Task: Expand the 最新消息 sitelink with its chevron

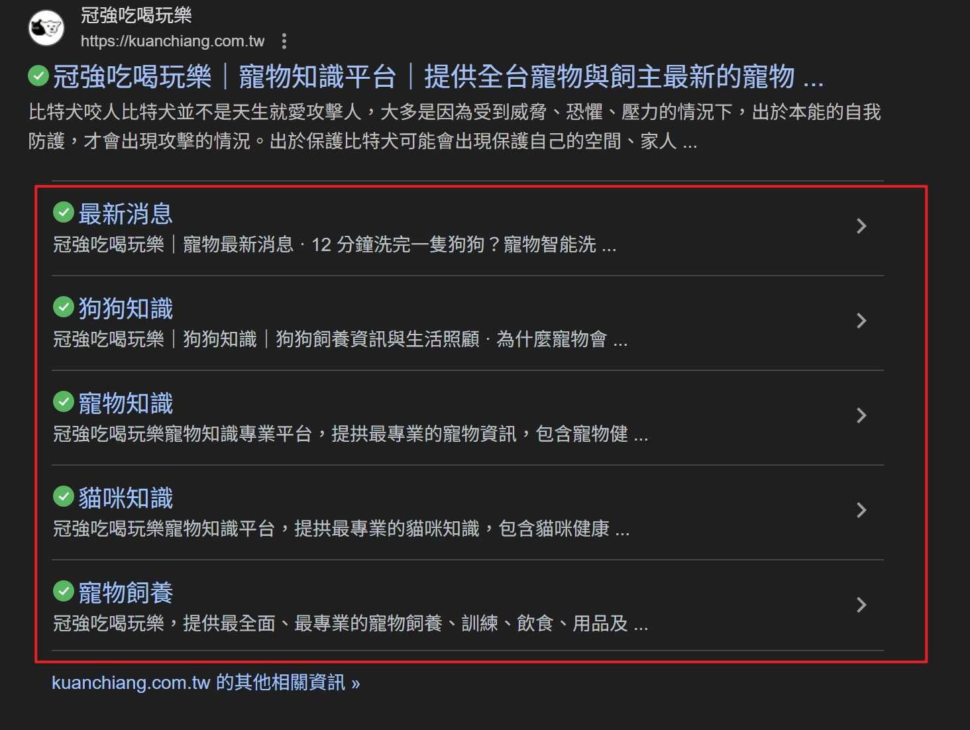Action: [861, 226]
